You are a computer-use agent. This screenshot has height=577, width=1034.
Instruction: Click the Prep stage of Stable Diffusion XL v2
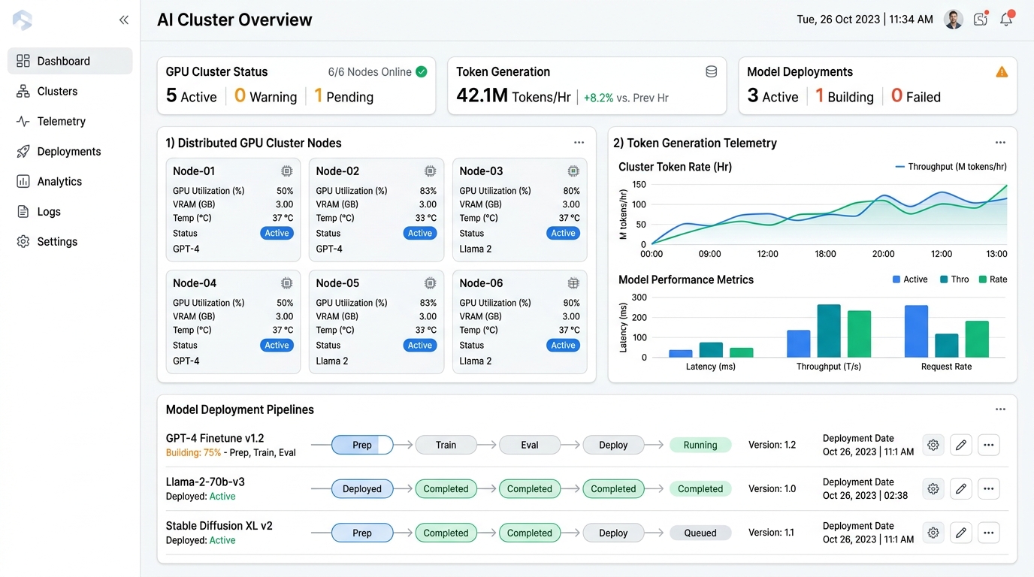tap(362, 533)
